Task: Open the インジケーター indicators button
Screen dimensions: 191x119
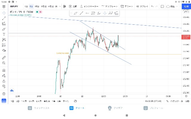Action: (89, 7)
